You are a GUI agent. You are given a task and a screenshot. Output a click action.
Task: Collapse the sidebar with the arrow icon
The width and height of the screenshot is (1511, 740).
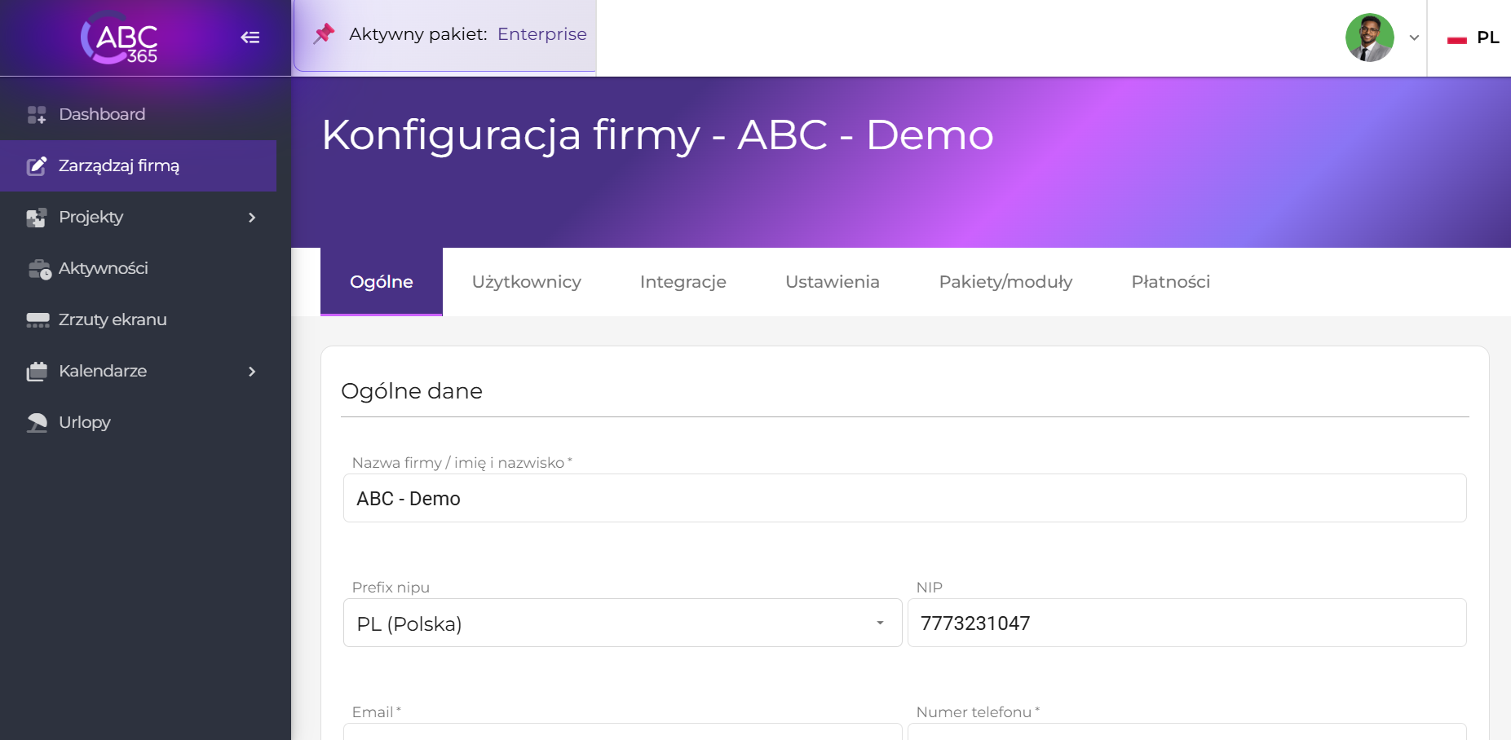[250, 37]
